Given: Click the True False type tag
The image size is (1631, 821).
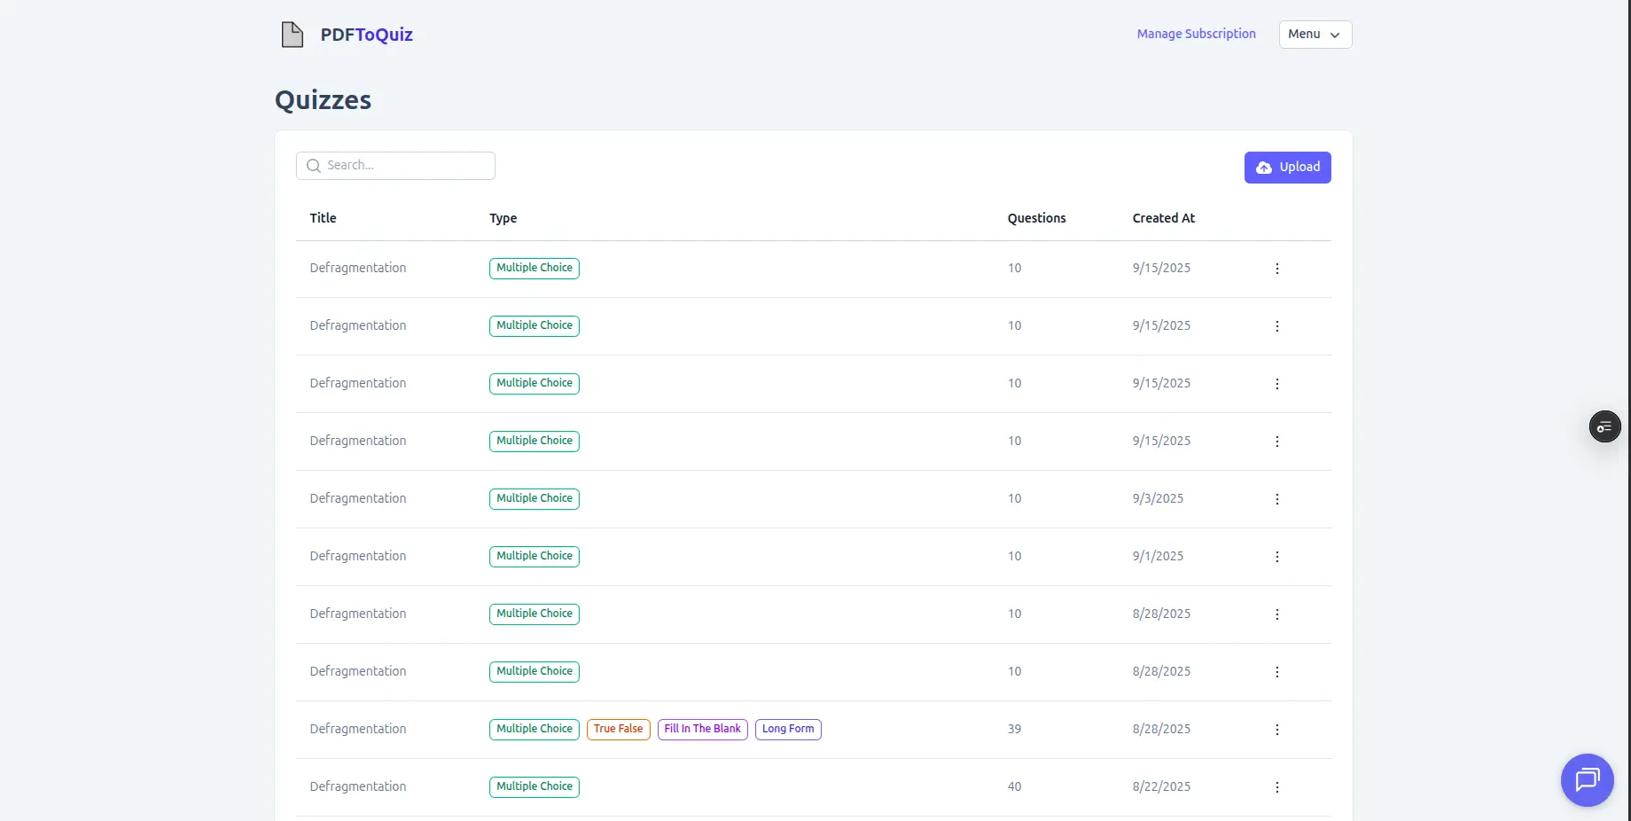Looking at the screenshot, I should (x=618, y=730).
